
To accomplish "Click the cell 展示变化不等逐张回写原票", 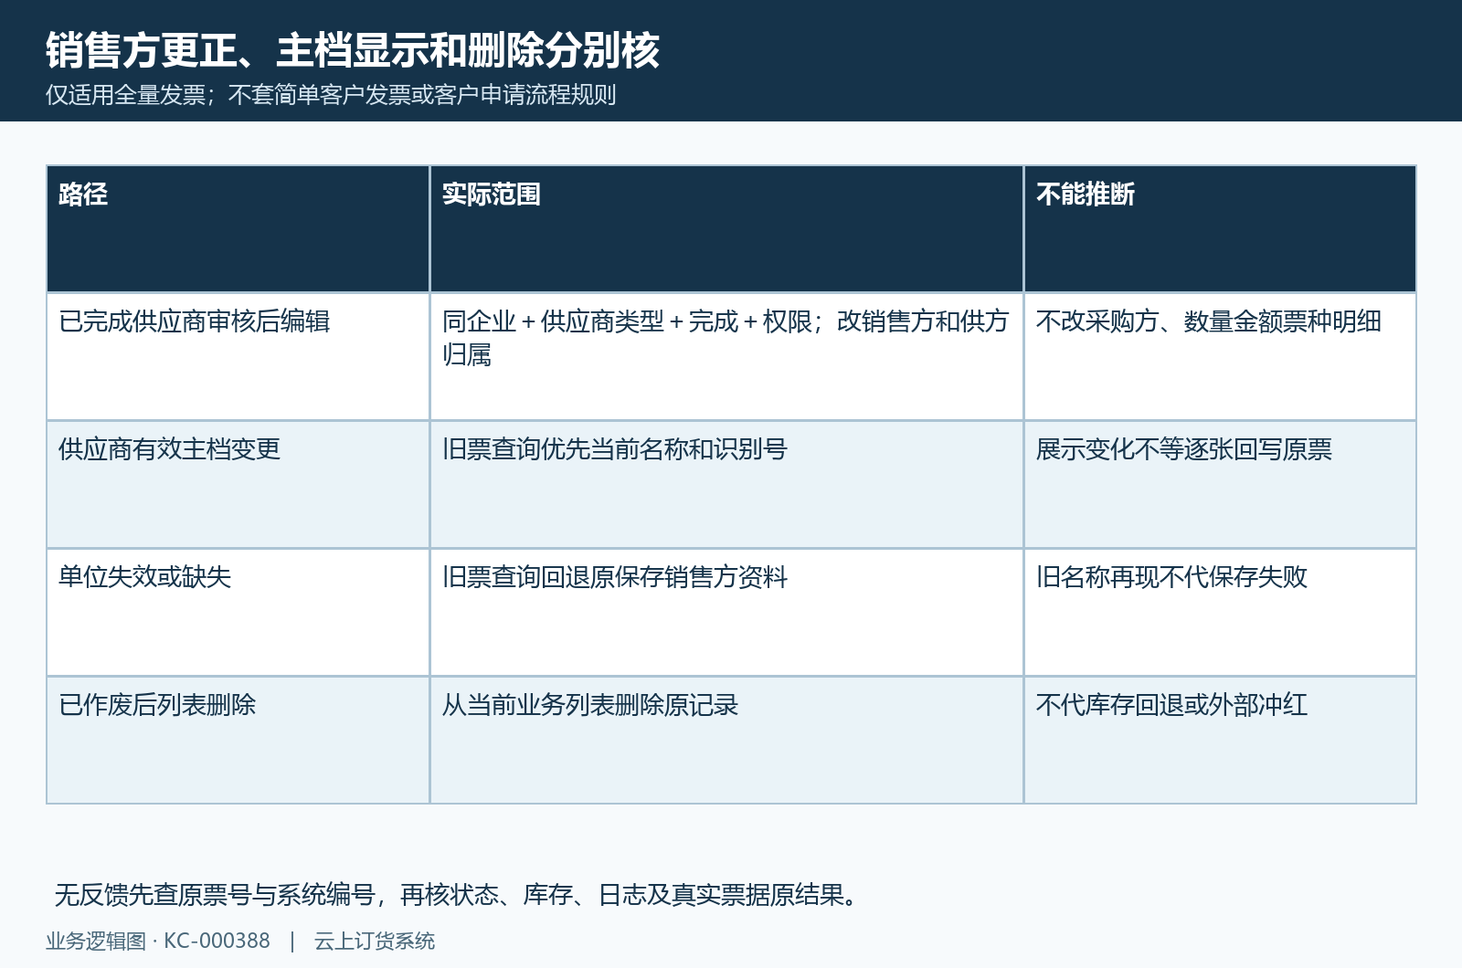I will tap(1220, 485).
